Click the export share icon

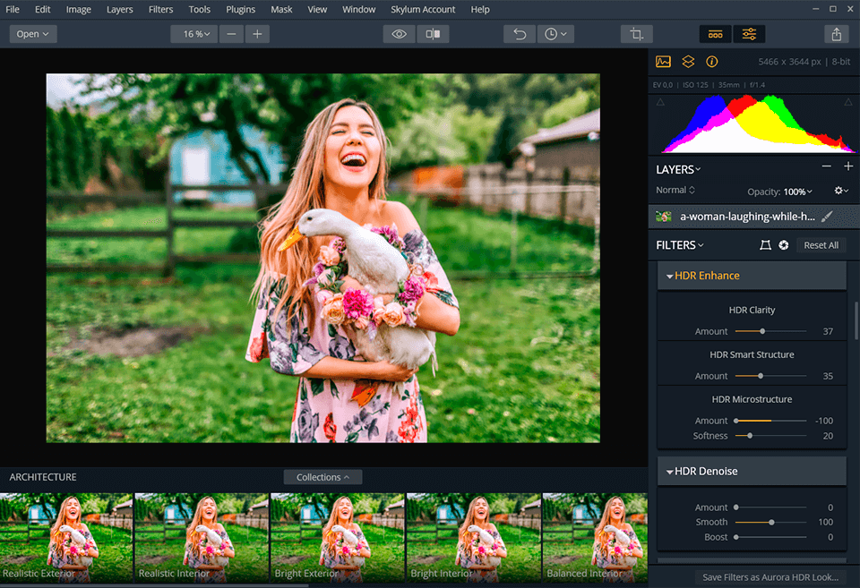[x=837, y=34]
